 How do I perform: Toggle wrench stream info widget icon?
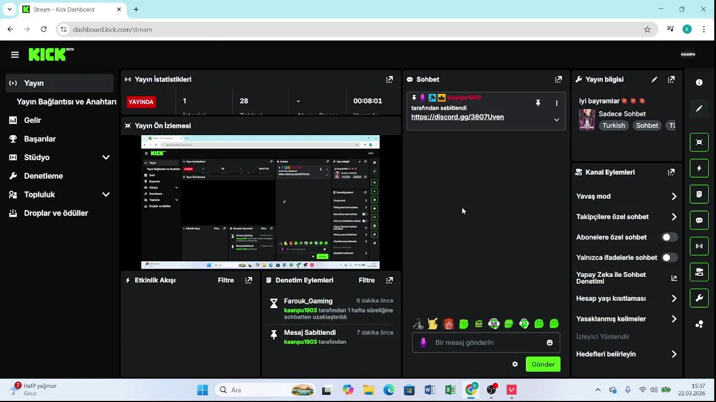click(x=699, y=298)
